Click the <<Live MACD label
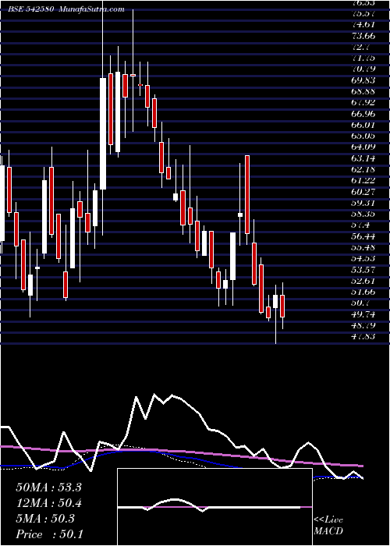Viewport: 390px width, 546px height. (x=328, y=525)
